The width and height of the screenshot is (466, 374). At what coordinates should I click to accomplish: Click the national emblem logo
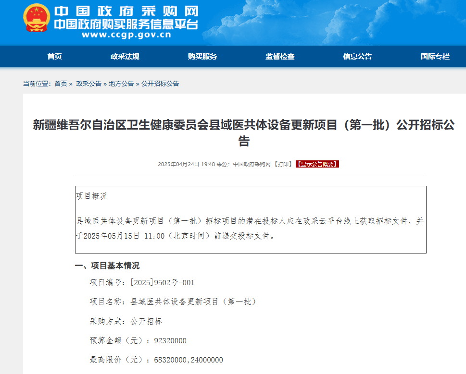(x=36, y=18)
